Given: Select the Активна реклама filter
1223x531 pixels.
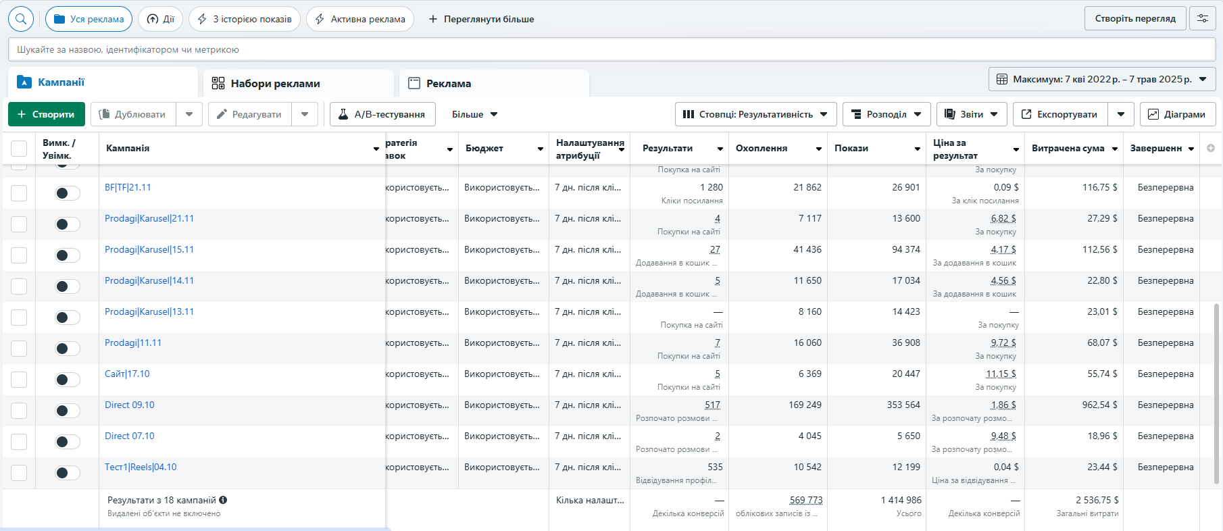Looking at the screenshot, I should 359,19.
